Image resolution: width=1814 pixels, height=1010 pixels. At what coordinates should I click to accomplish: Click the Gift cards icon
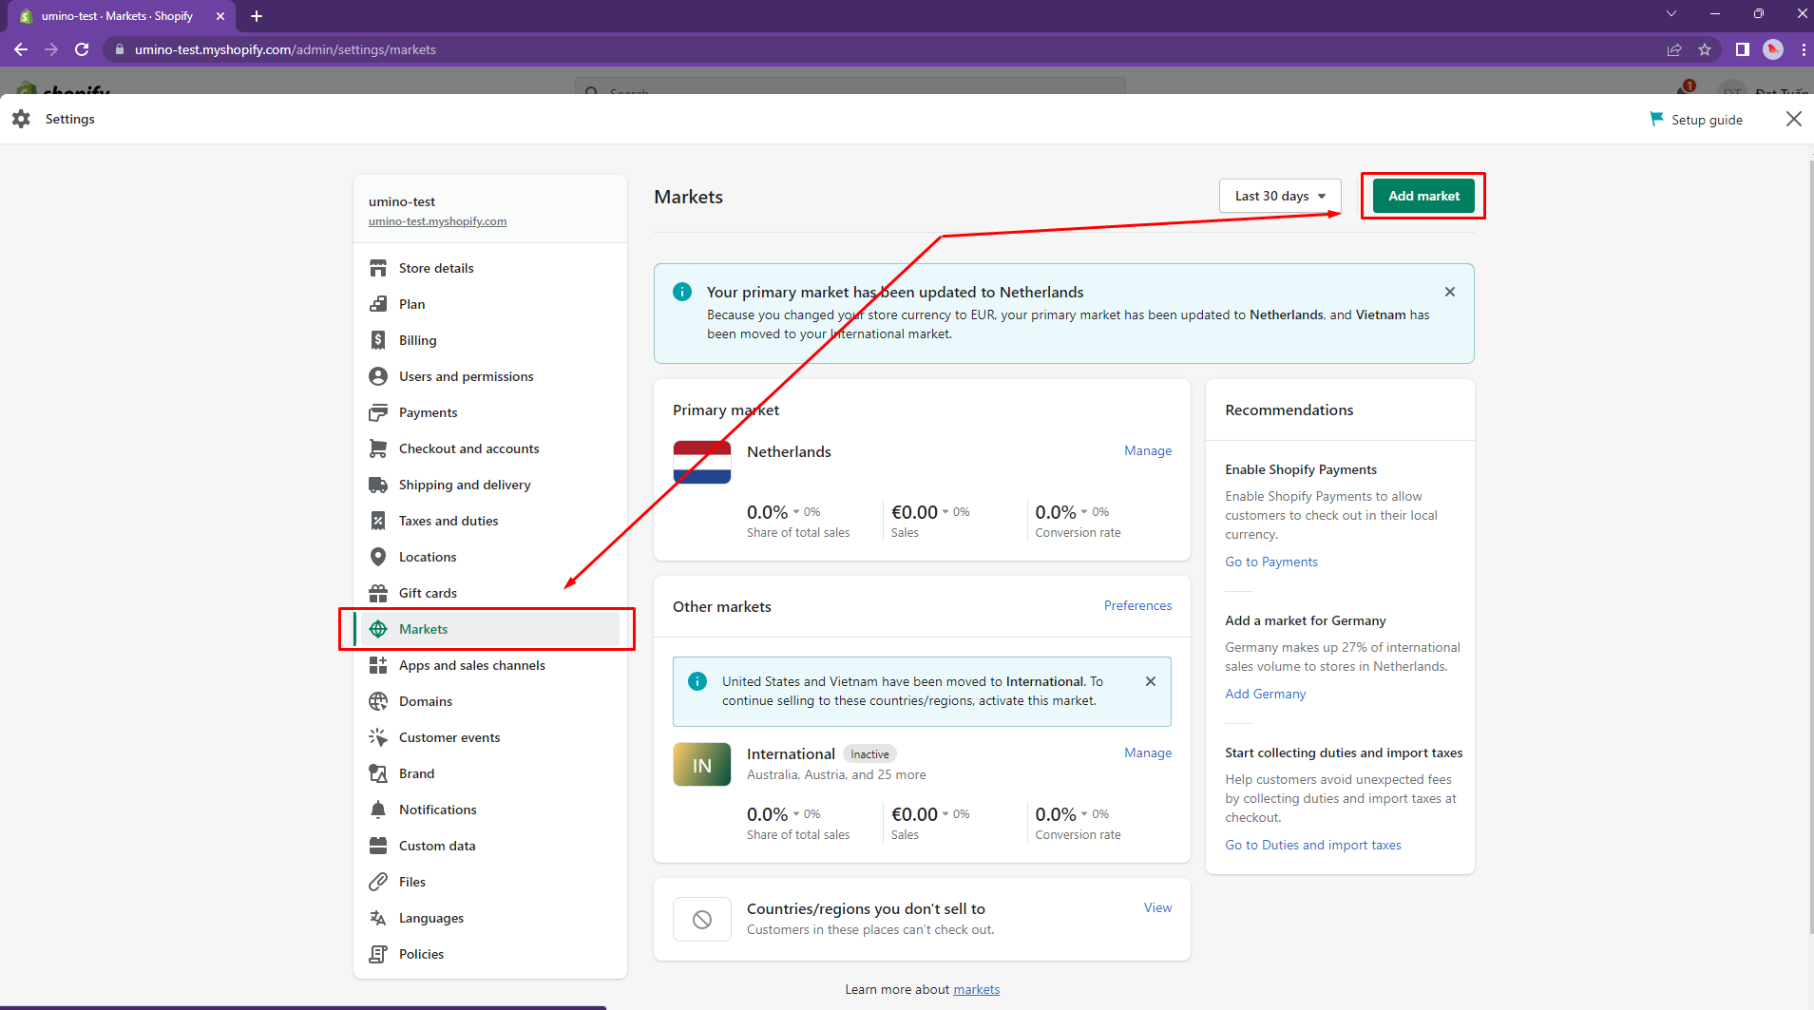tap(378, 593)
